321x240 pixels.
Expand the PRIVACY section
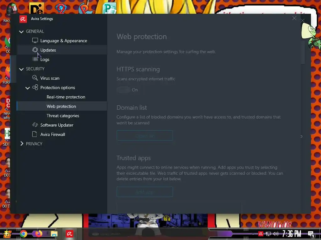[x=22, y=144]
